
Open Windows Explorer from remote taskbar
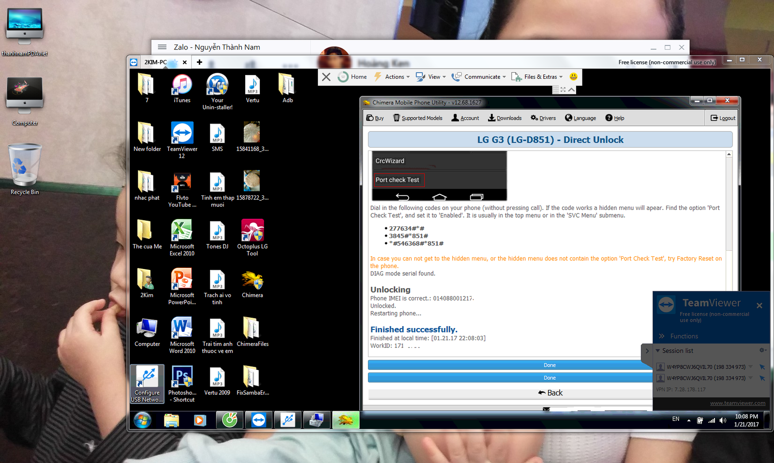171,420
